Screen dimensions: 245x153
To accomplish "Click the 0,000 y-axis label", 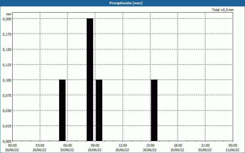I will tap(7, 141).
